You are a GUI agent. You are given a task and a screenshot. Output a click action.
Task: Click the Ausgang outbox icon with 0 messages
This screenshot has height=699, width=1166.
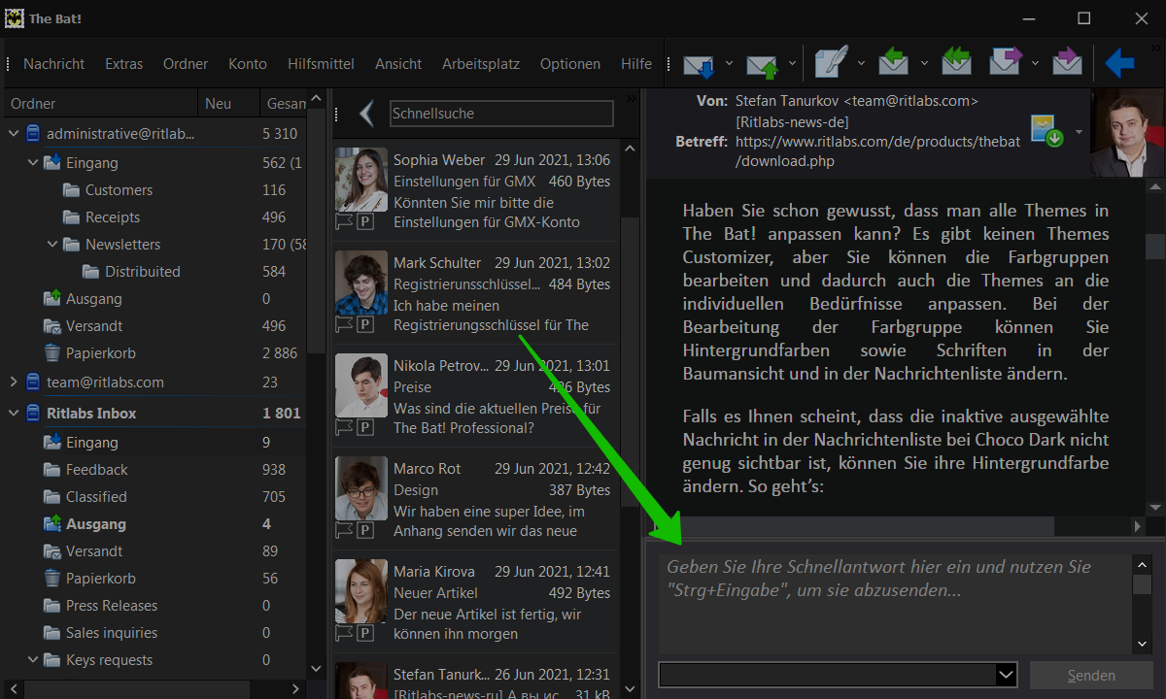[52, 298]
